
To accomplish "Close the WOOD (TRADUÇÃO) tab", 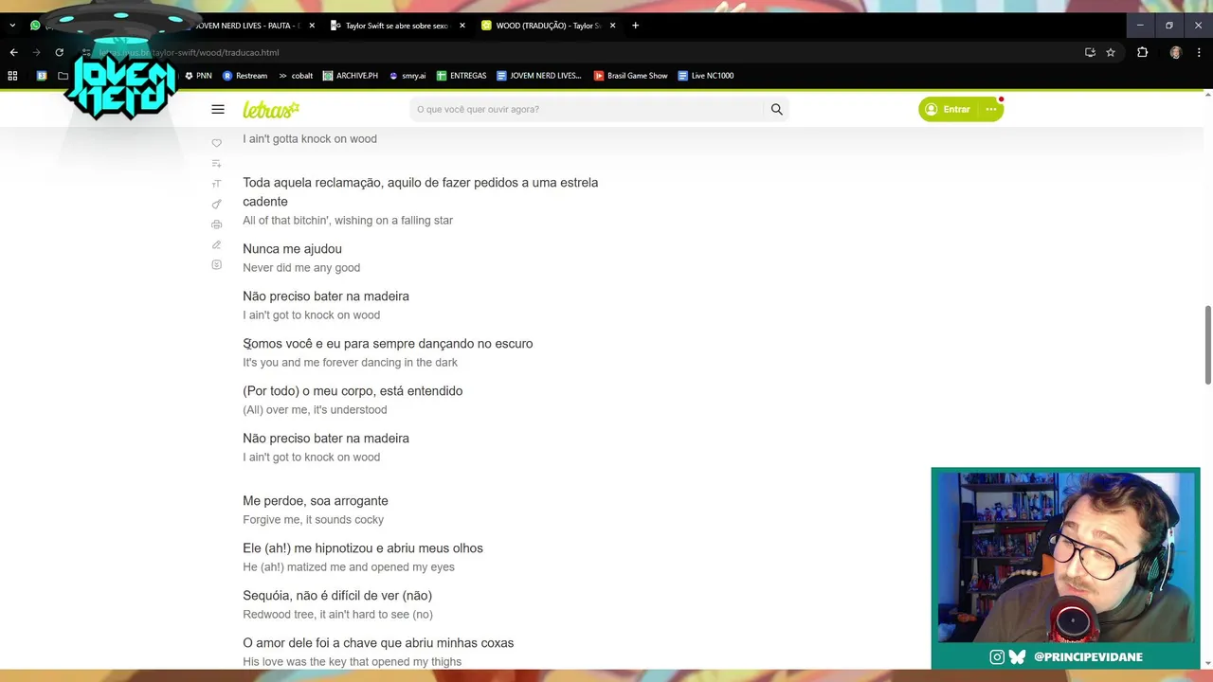I will tap(613, 26).
